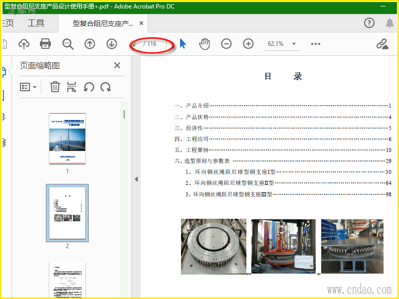
Task: Open the find text magnifier tool
Action: point(68,44)
